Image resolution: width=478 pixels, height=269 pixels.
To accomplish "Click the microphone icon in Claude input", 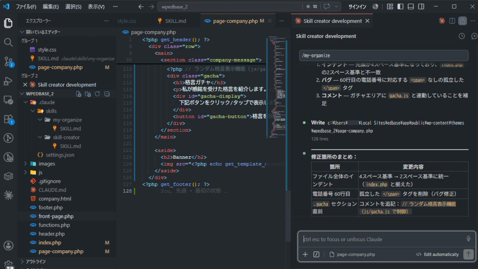I will (x=468, y=239).
